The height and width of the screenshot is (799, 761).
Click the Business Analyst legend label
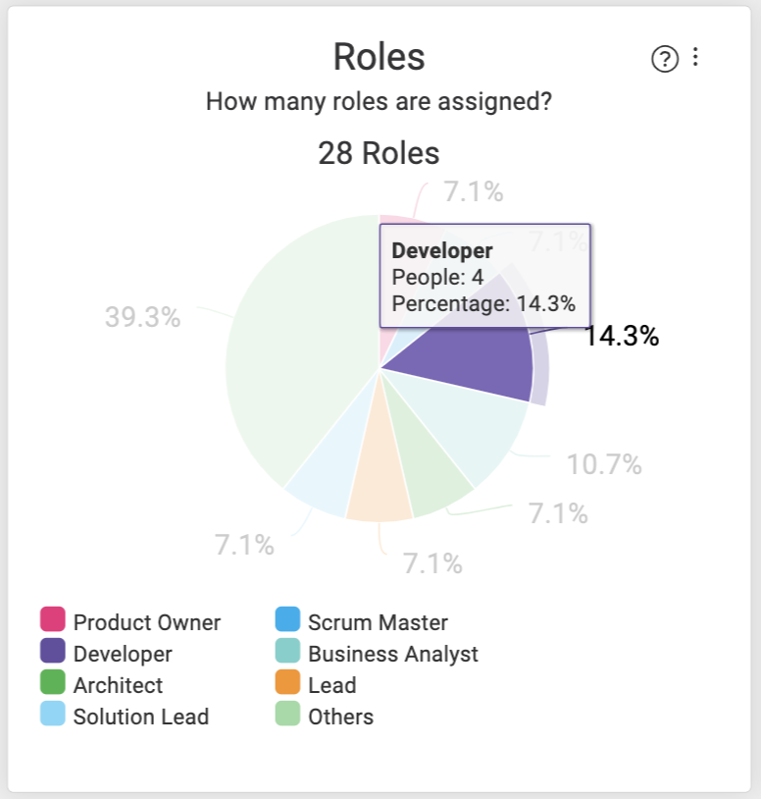(x=393, y=655)
